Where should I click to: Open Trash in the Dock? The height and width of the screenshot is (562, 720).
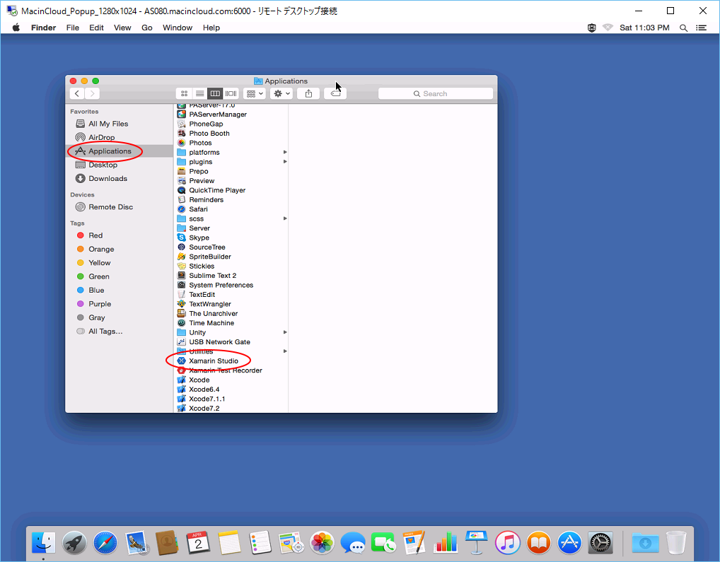(x=676, y=543)
